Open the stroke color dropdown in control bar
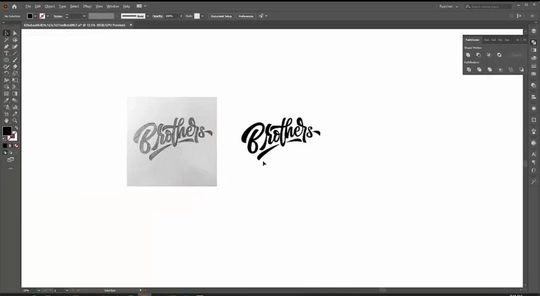Viewport: 540px width, 296px height. pyautogui.click(x=47, y=16)
